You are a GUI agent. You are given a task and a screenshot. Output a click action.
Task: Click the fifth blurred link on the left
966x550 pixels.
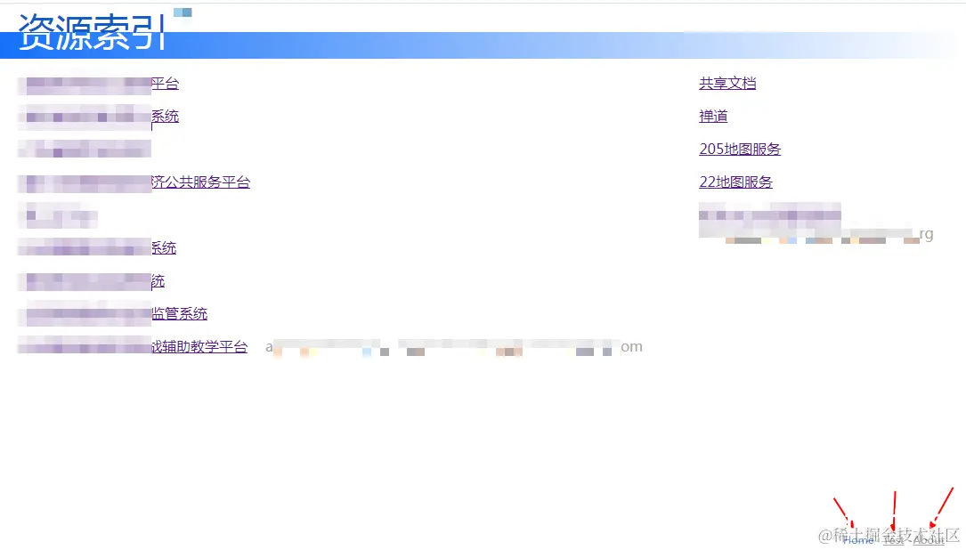point(58,214)
